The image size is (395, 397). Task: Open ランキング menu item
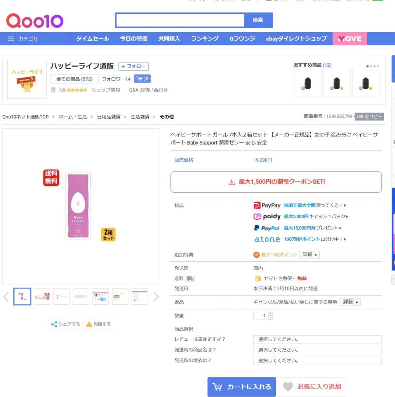click(x=205, y=39)
